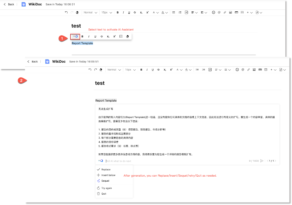
Task: Click the strikethrough icon in floating selection toolbar
Action: tap(102, 36)
